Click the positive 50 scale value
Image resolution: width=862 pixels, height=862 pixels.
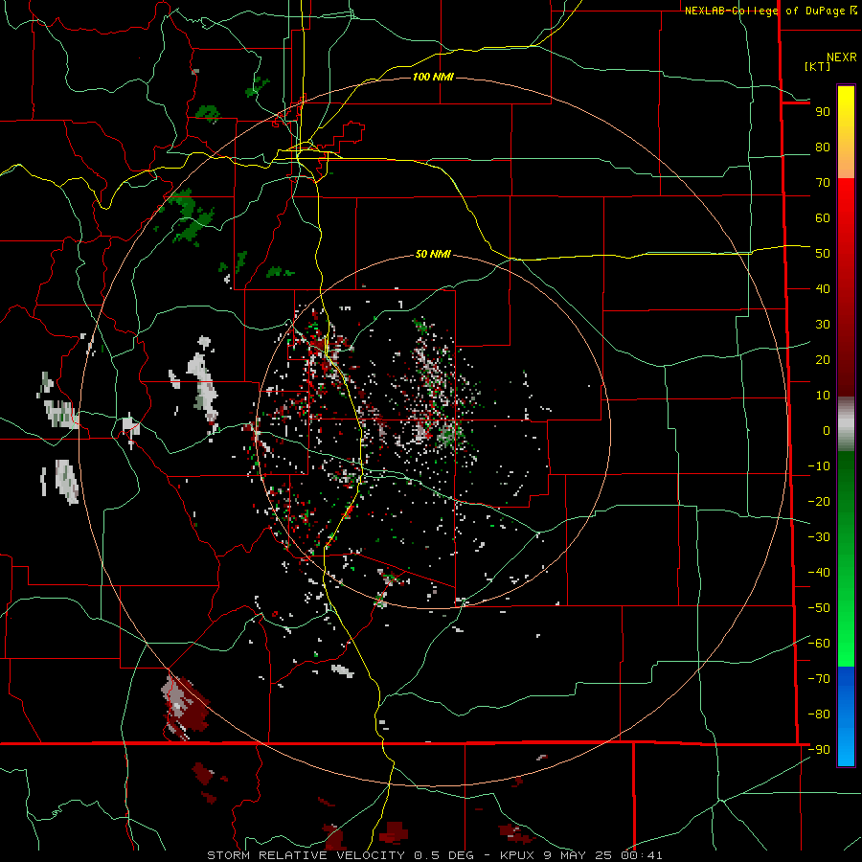pyautogui.click(x=823, y=254)
